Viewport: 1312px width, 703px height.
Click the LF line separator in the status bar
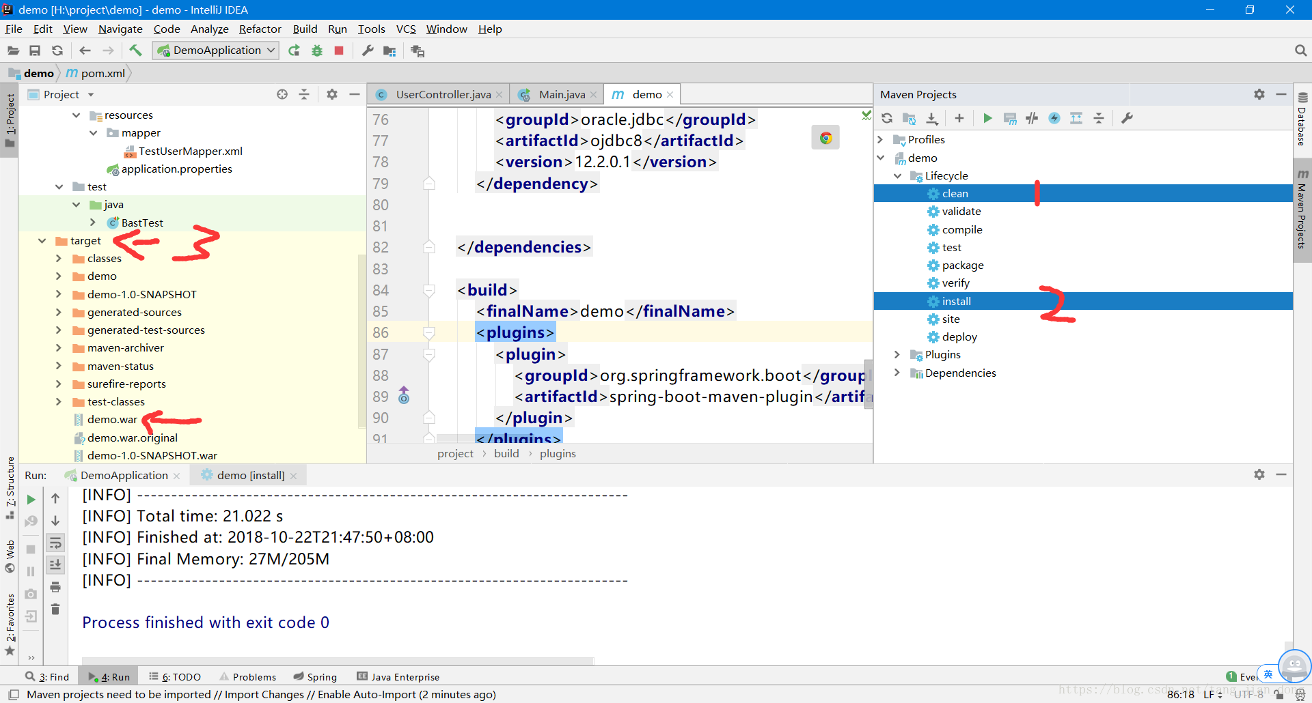[x=1213, y=694]
